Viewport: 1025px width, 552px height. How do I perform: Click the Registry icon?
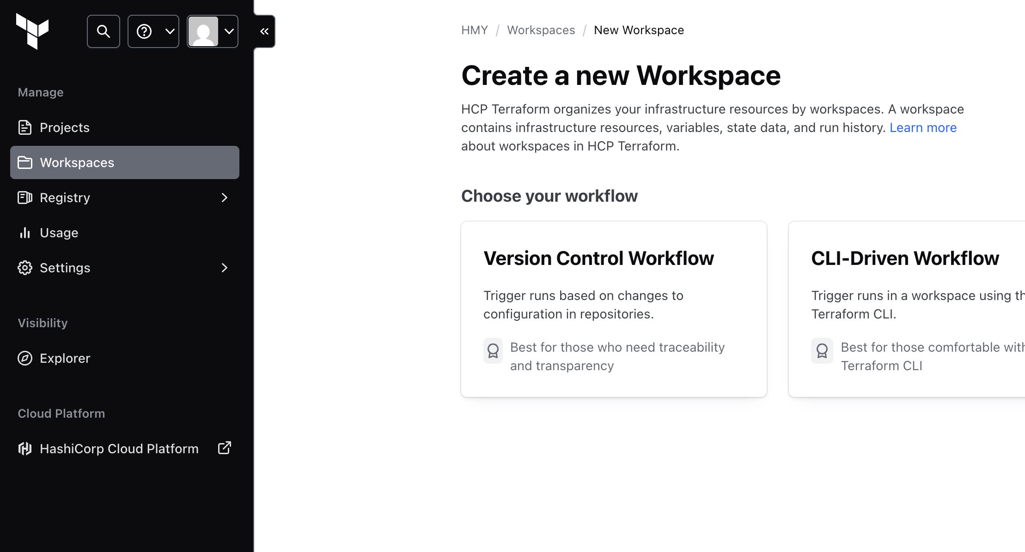25,198
